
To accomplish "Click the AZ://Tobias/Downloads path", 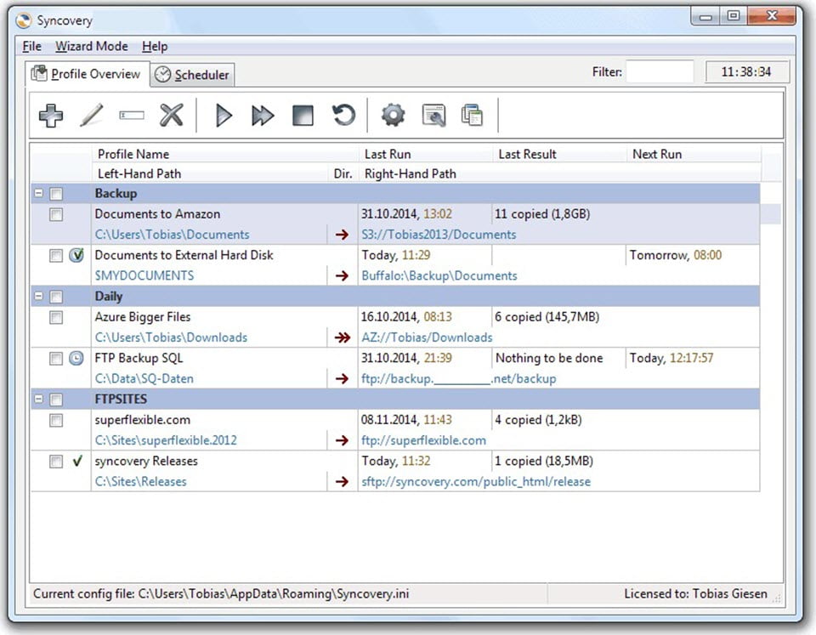I will pyautogui.click(x=427, y=337).
